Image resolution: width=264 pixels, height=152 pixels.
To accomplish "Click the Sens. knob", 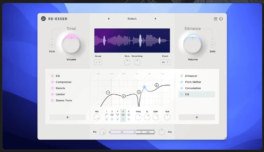I will 127,62.
